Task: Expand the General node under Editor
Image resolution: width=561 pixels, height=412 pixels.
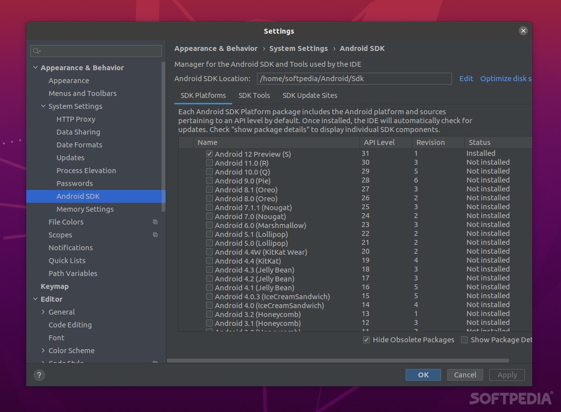Action: (43, 312)
